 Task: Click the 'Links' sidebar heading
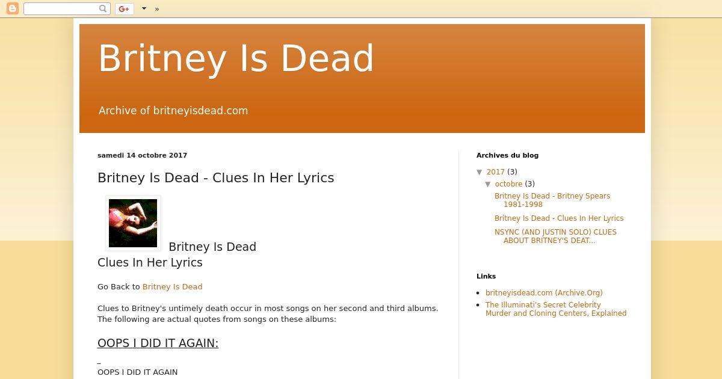[x=486, y=276]
